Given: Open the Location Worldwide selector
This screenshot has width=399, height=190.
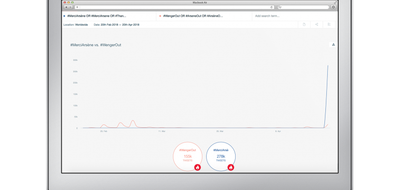Looking at the screenshot, I should (x=76, y=25).
